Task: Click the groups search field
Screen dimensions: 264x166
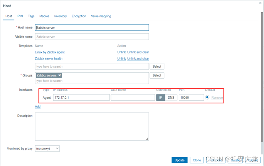Action: tap(92, 81)
